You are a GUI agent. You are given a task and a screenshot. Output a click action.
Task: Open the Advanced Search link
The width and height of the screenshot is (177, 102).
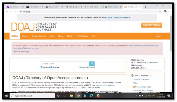(x=87, y=67)
